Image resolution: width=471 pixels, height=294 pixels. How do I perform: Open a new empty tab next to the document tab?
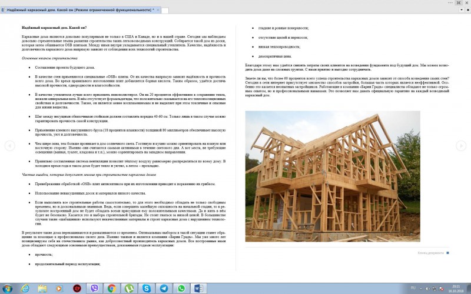coord(165,10)
